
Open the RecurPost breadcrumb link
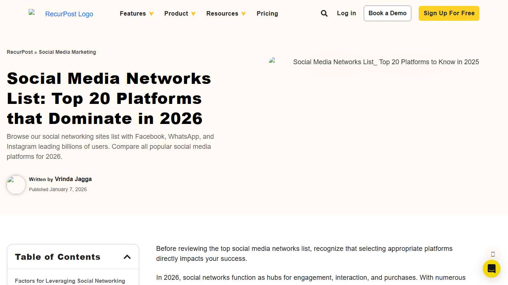tap(19, 52)
